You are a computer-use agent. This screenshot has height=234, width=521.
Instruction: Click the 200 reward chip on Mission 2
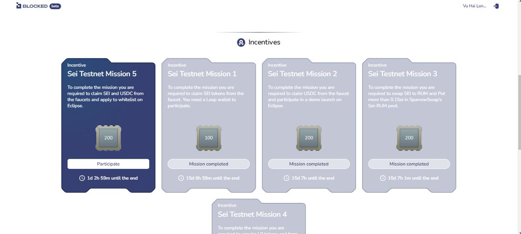(x=309, y=138)
